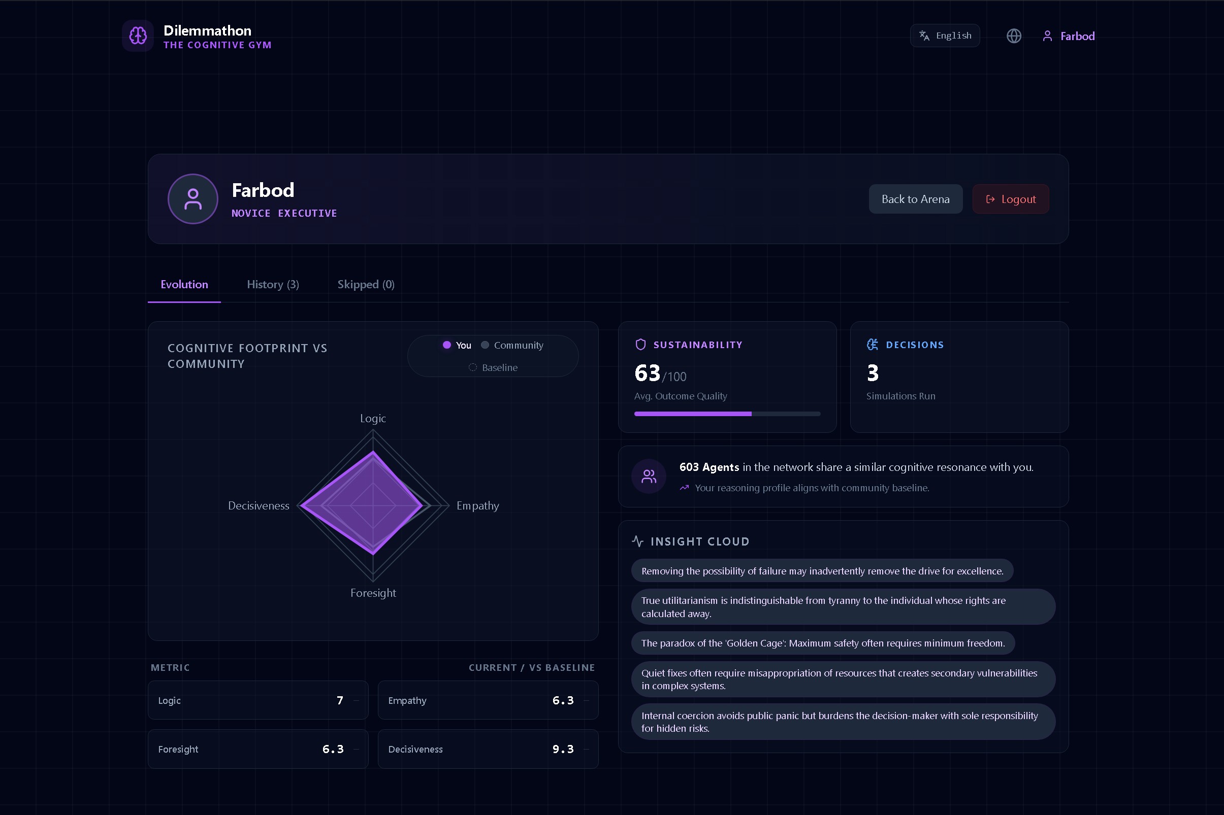Viewport: 1224px width, 815px height.
Task: Click the agents group icon
Action: point(648,476)
